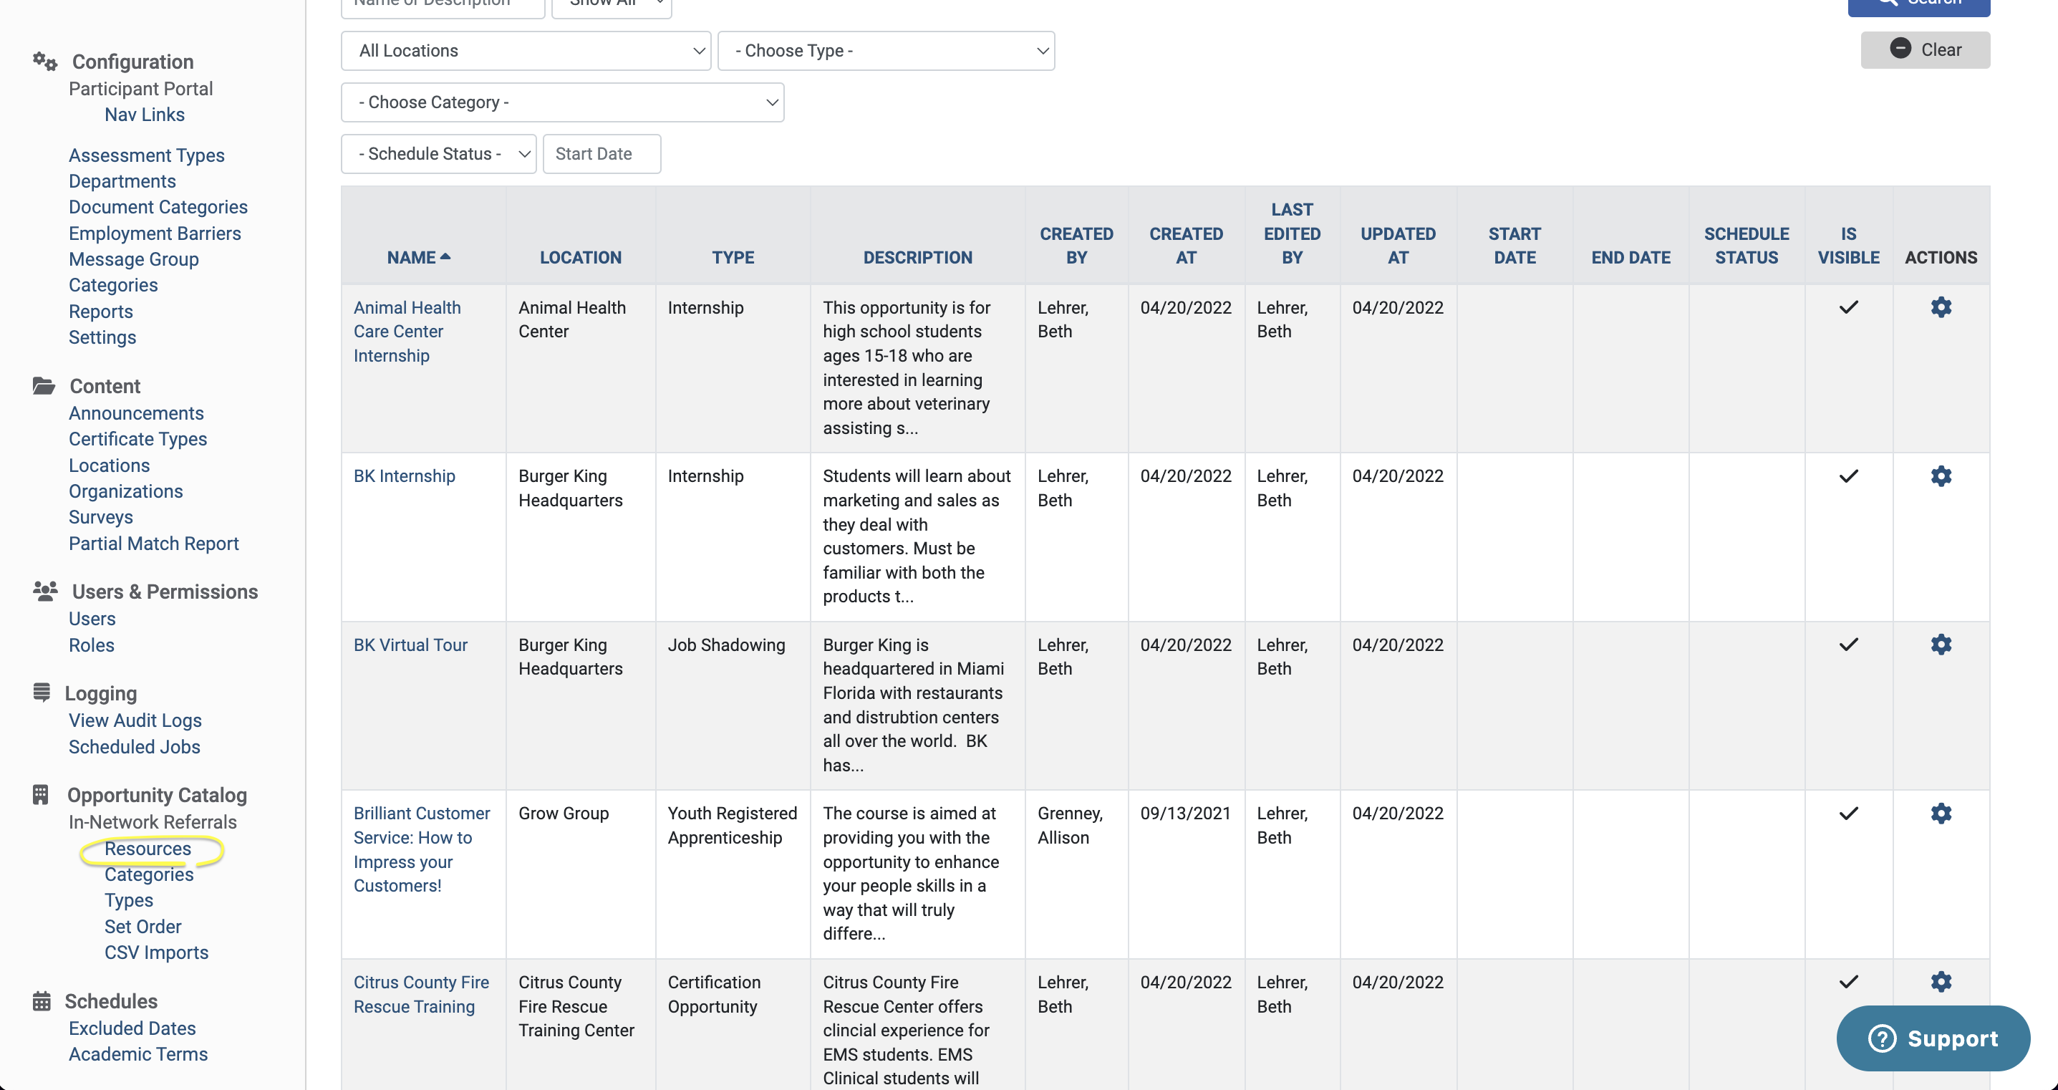The width and height of the screenshot is (2058, 1090).
Task: Click the Schedules calendar icon in sidebar
Action: pyautogui.click(x=42, y=1001)
